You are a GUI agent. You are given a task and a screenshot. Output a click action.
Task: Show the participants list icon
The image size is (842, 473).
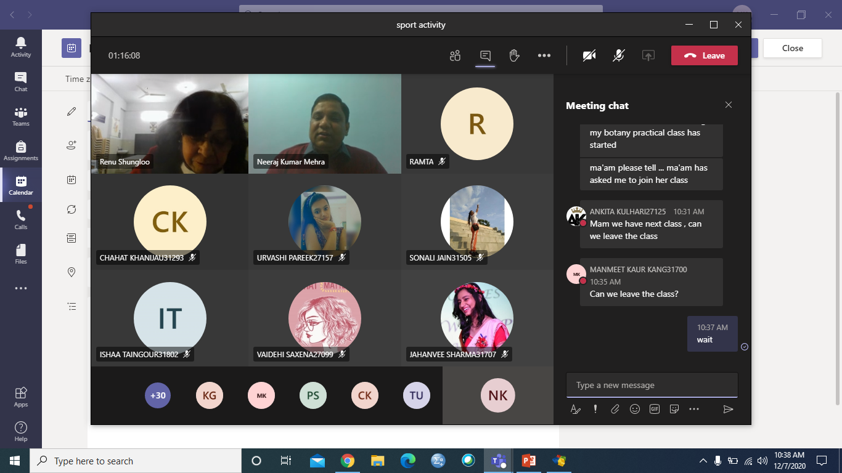(455, 56)
